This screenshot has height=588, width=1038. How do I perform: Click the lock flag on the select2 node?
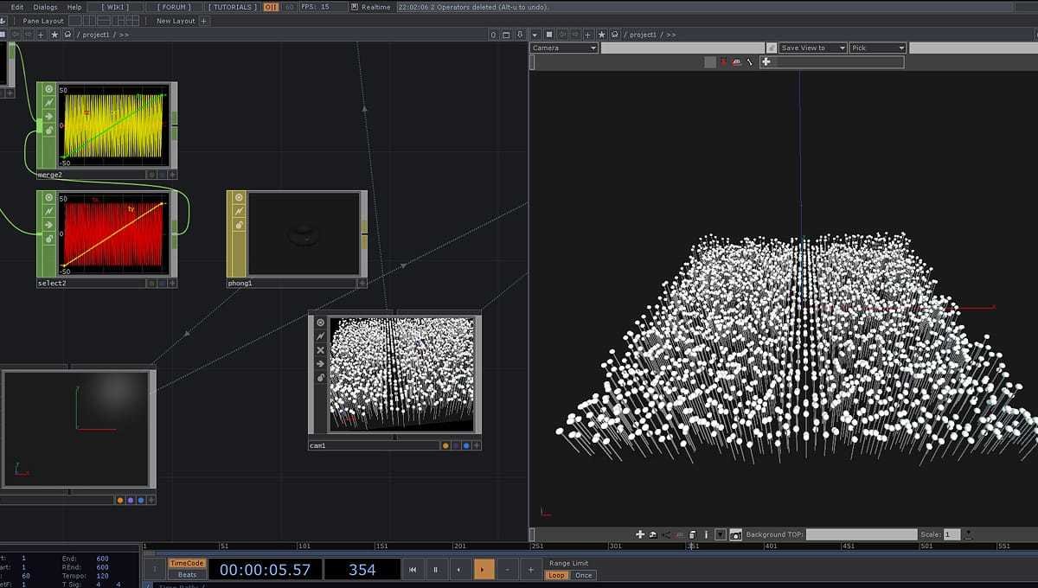pos(49,238)
